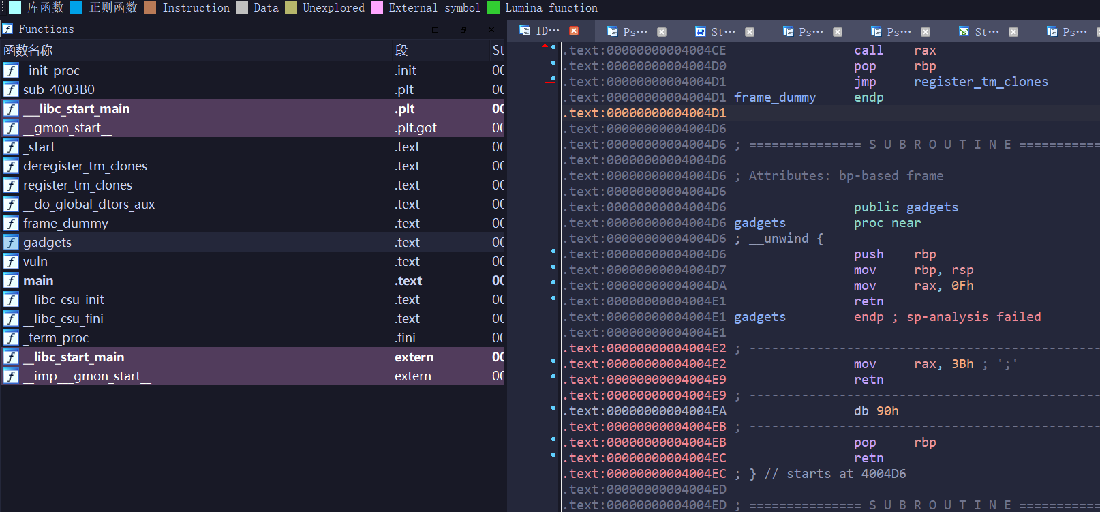Click the highlighted address .text:00000000004004D1
This screenshot has height=512, width=1100.
pos(645,113)
